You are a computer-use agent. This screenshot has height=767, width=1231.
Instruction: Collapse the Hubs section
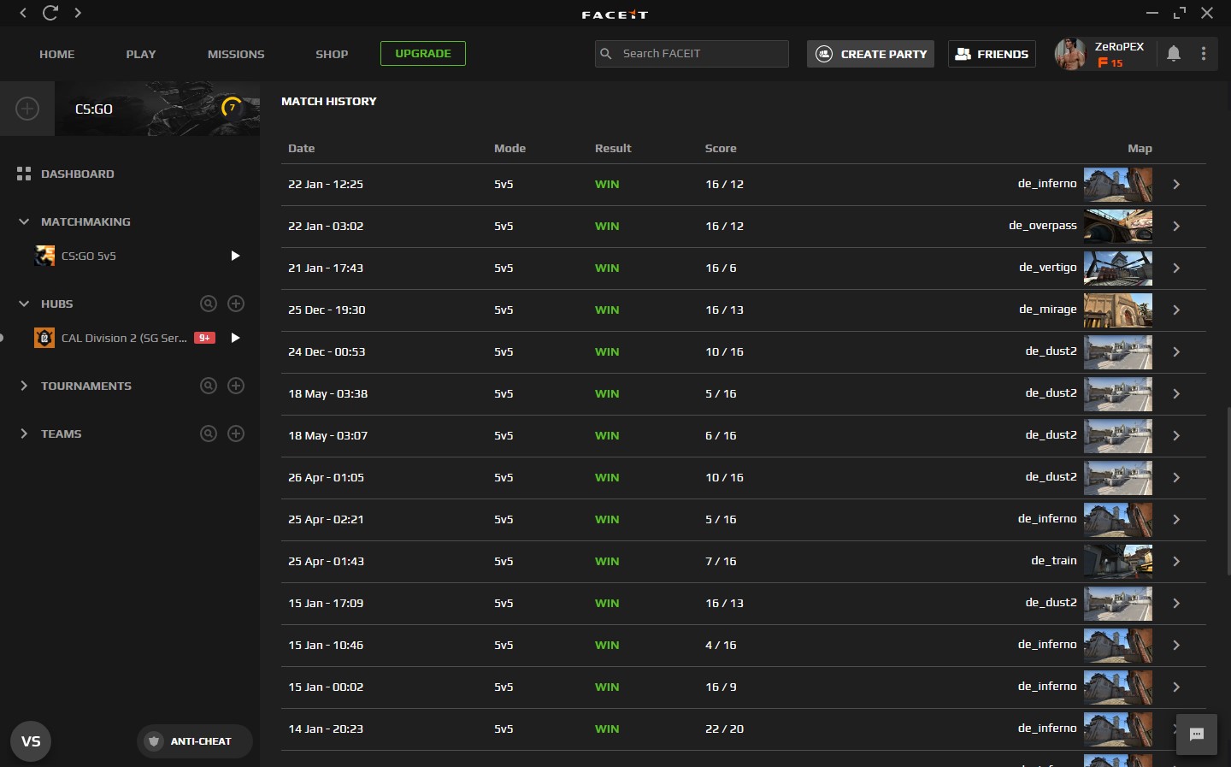point(24,304)
